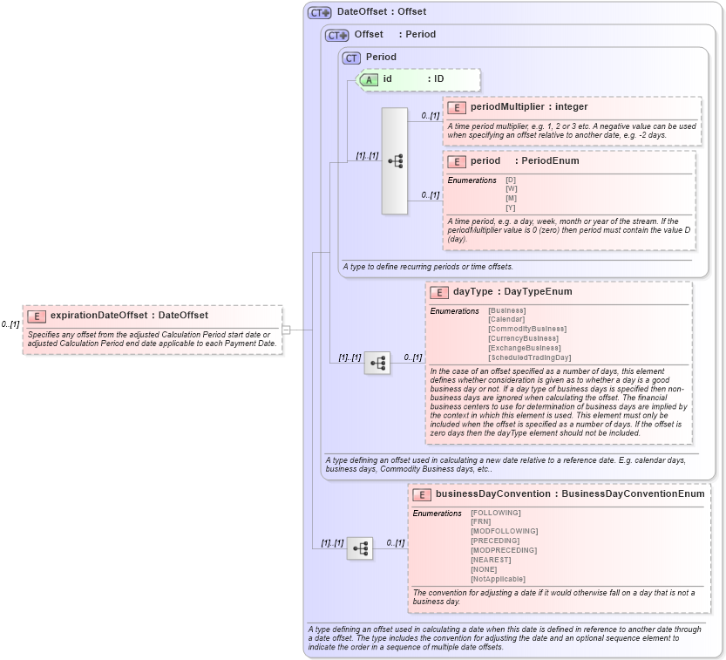Select the sequence icon before dayType
Screen dimensions: 726x660
379,361
